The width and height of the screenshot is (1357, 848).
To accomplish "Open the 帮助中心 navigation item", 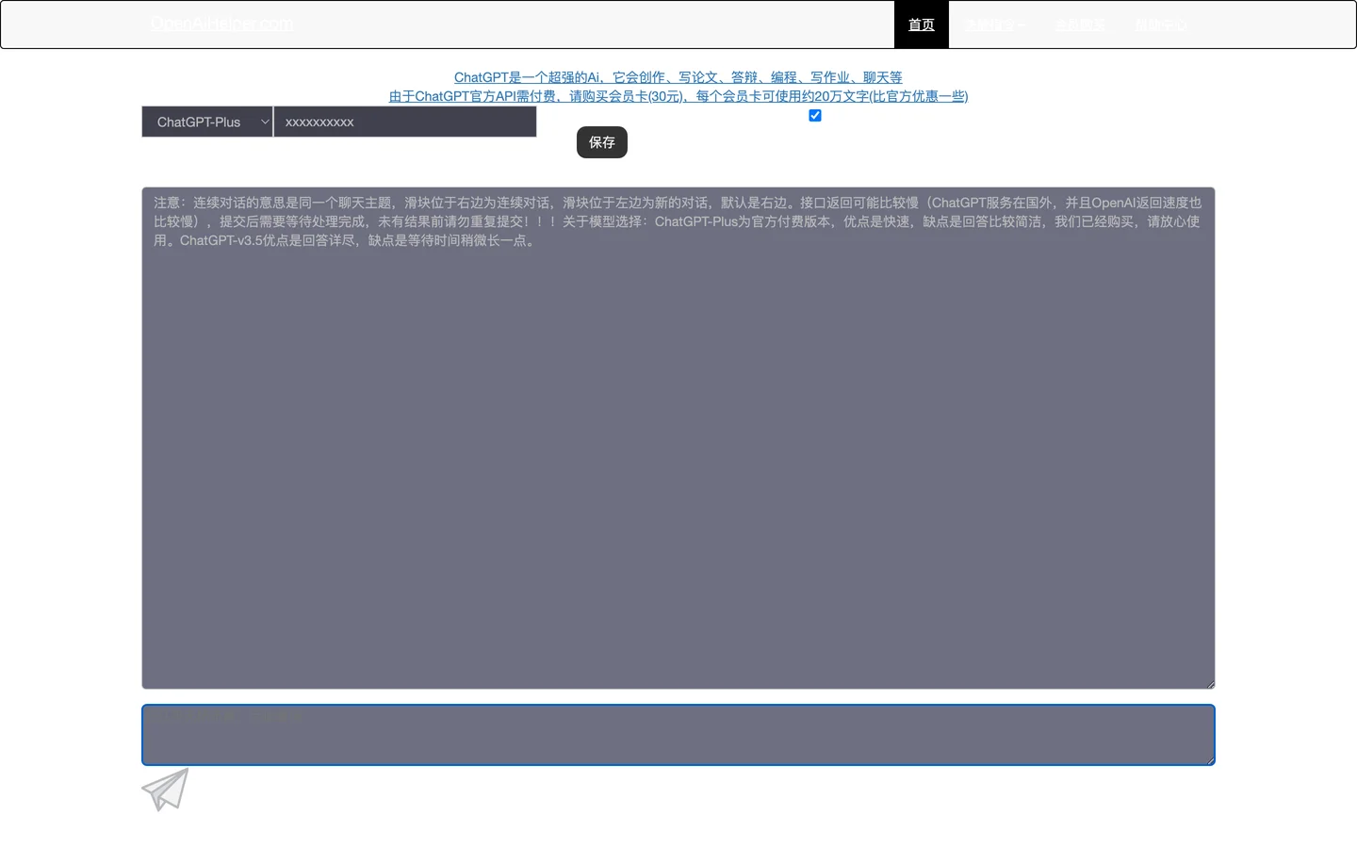I will (1161, 24).
